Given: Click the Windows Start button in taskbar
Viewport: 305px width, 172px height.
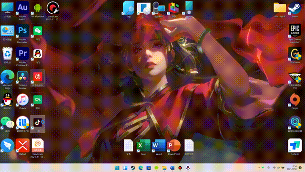Looking at the screenshot, I should pos(117,168).
